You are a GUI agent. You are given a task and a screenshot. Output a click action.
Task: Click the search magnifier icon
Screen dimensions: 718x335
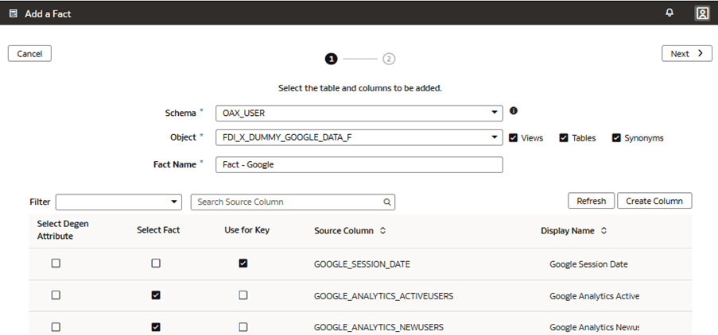(387, 202)
